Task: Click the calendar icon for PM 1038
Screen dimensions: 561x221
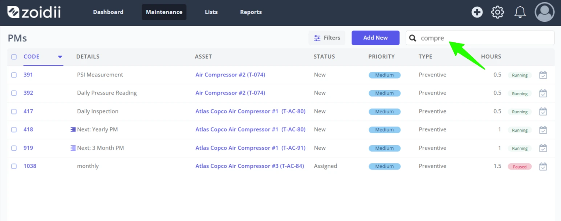Action: point(543,166)
